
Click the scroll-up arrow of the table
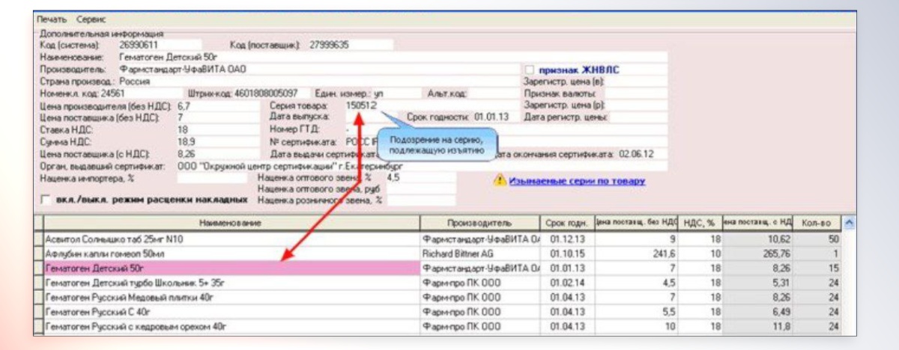coord(849,222)
